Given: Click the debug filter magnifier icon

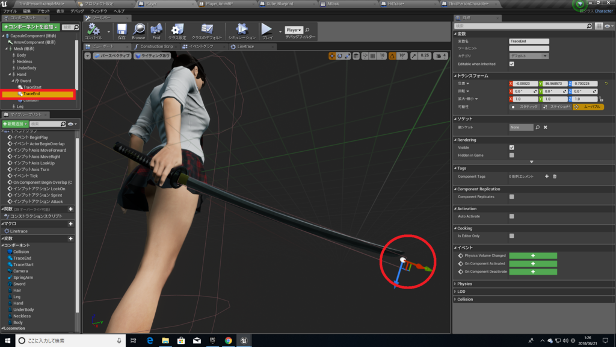Looking at the screenshot, I should point(307,30).
